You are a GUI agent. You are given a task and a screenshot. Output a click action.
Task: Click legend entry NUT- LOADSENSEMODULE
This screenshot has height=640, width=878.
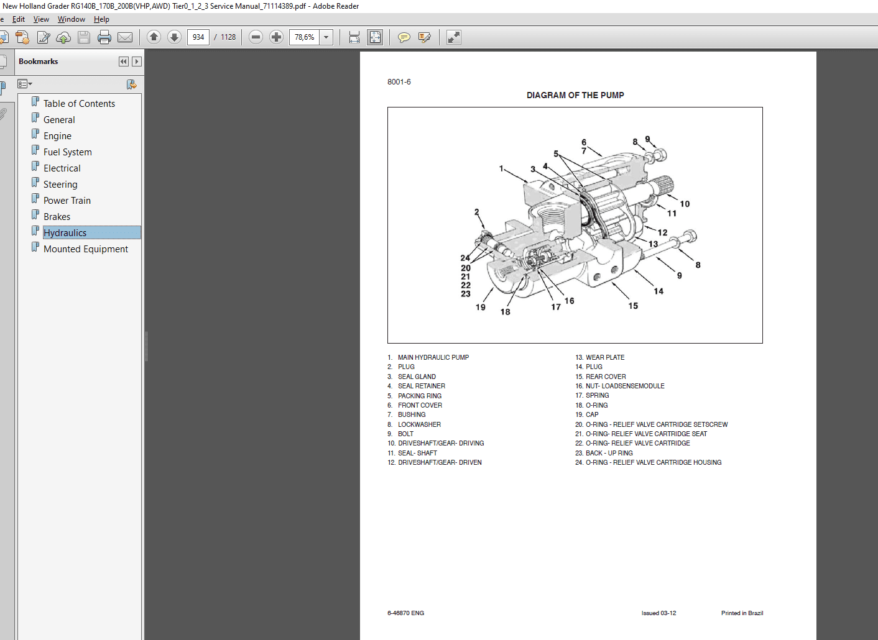click(x=625, y=386)
